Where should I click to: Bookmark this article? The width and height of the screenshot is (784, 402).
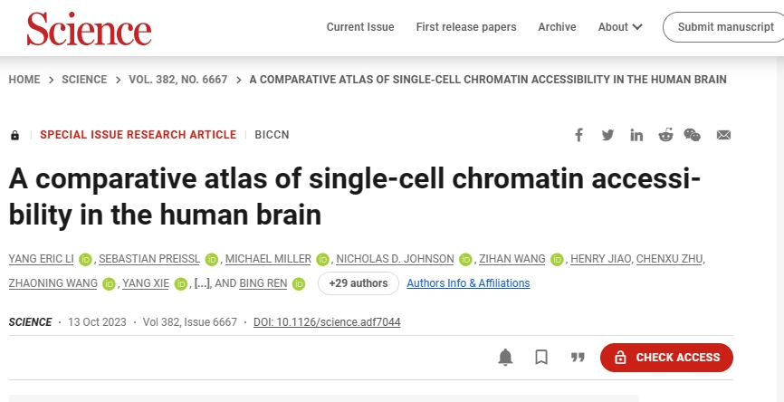[x=541, y=358]
